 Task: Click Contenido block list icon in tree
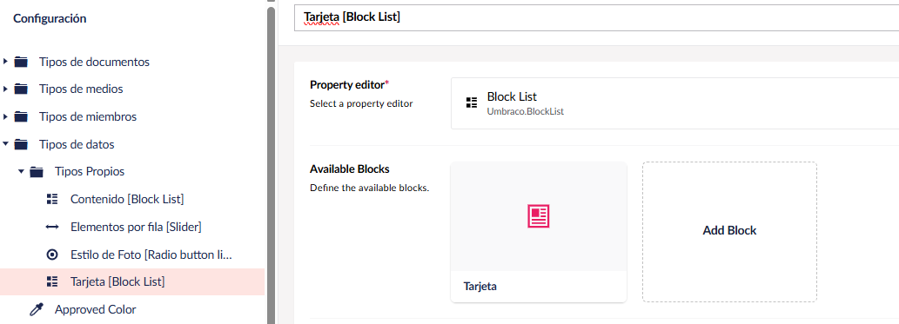(x=52, y=199)
